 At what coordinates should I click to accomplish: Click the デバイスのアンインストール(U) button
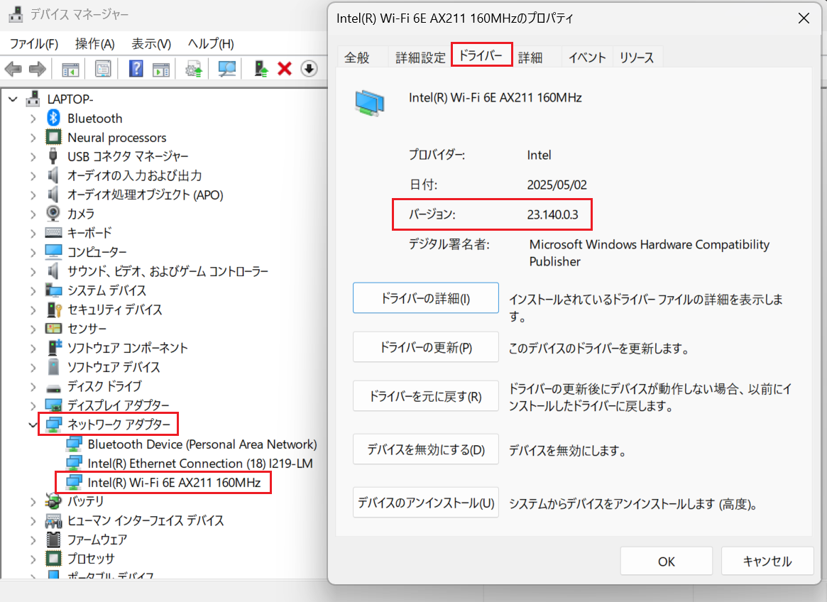(x=426, y=503)
